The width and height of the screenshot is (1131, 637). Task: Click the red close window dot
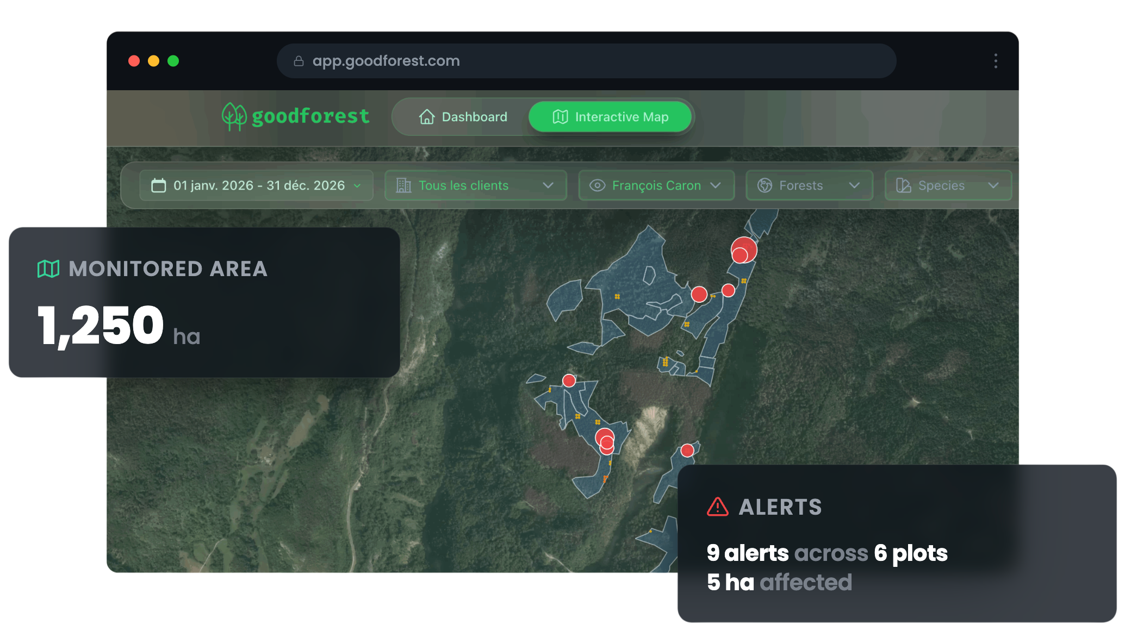pos(134,61)
